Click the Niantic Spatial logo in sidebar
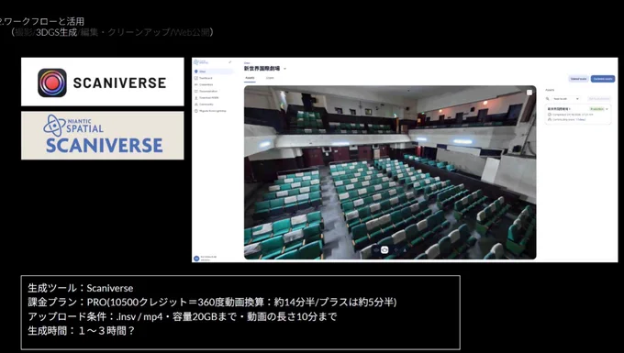 click(201, 62)
